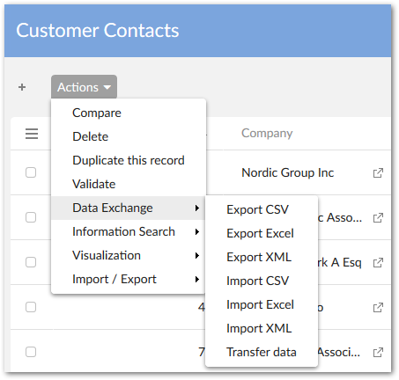399x380 pixels.
Task: Select Validate in the Actions menu
Action: [129, 184]
